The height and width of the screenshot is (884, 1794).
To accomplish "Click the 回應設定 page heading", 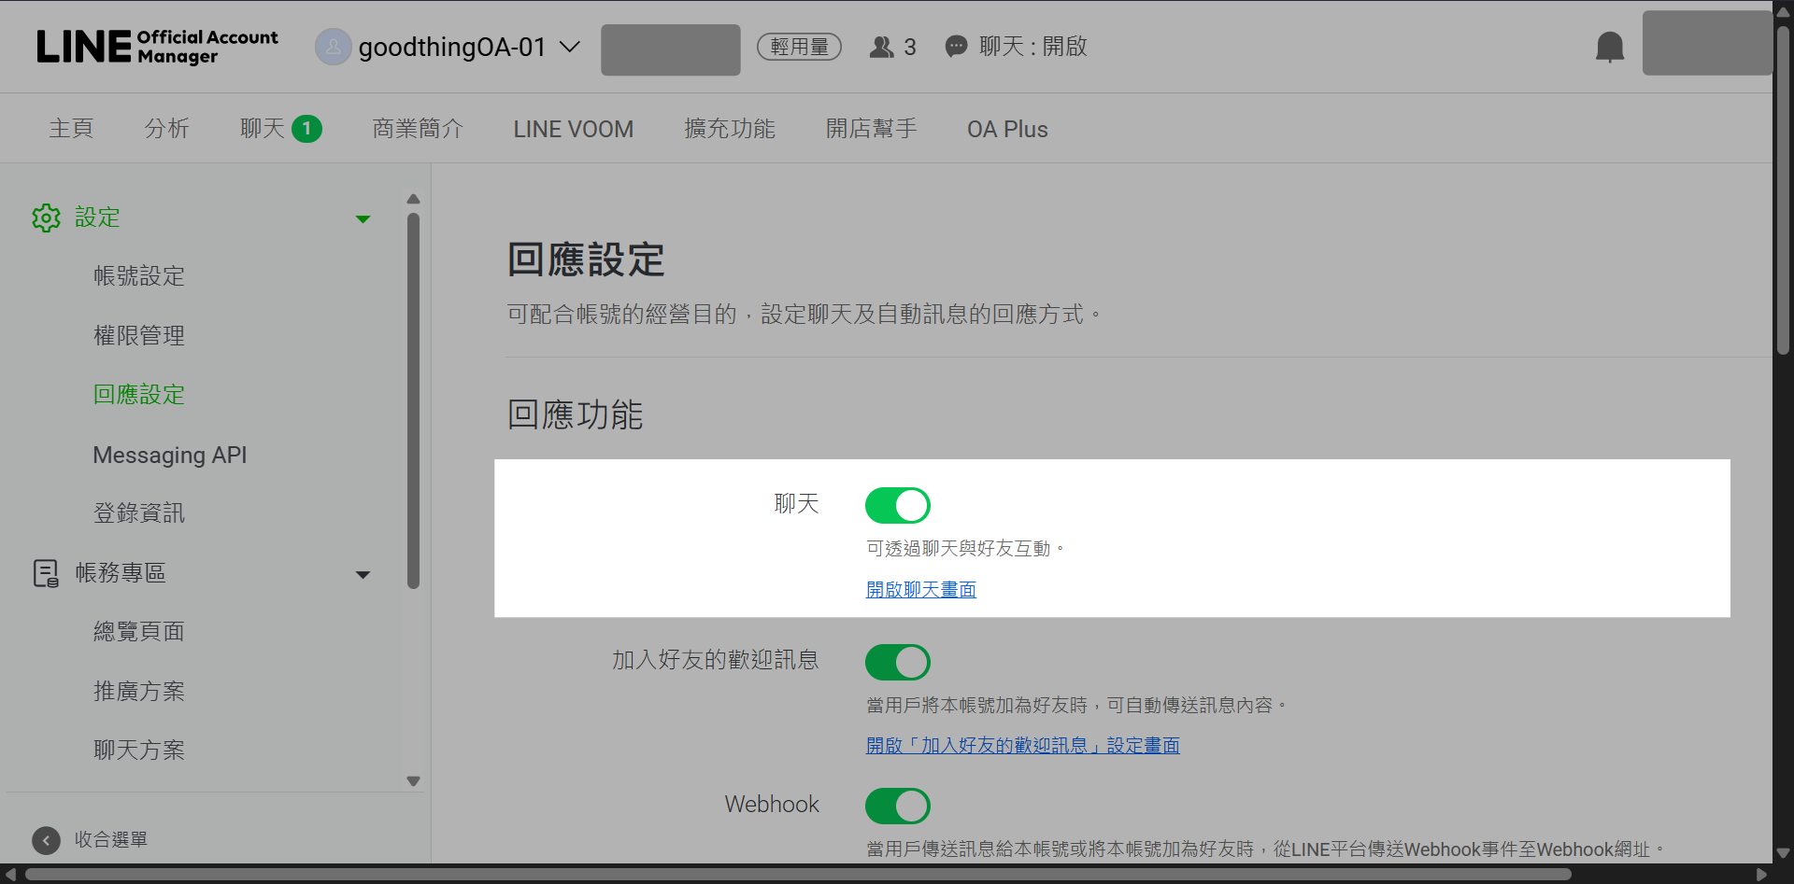I will (586, 260).
